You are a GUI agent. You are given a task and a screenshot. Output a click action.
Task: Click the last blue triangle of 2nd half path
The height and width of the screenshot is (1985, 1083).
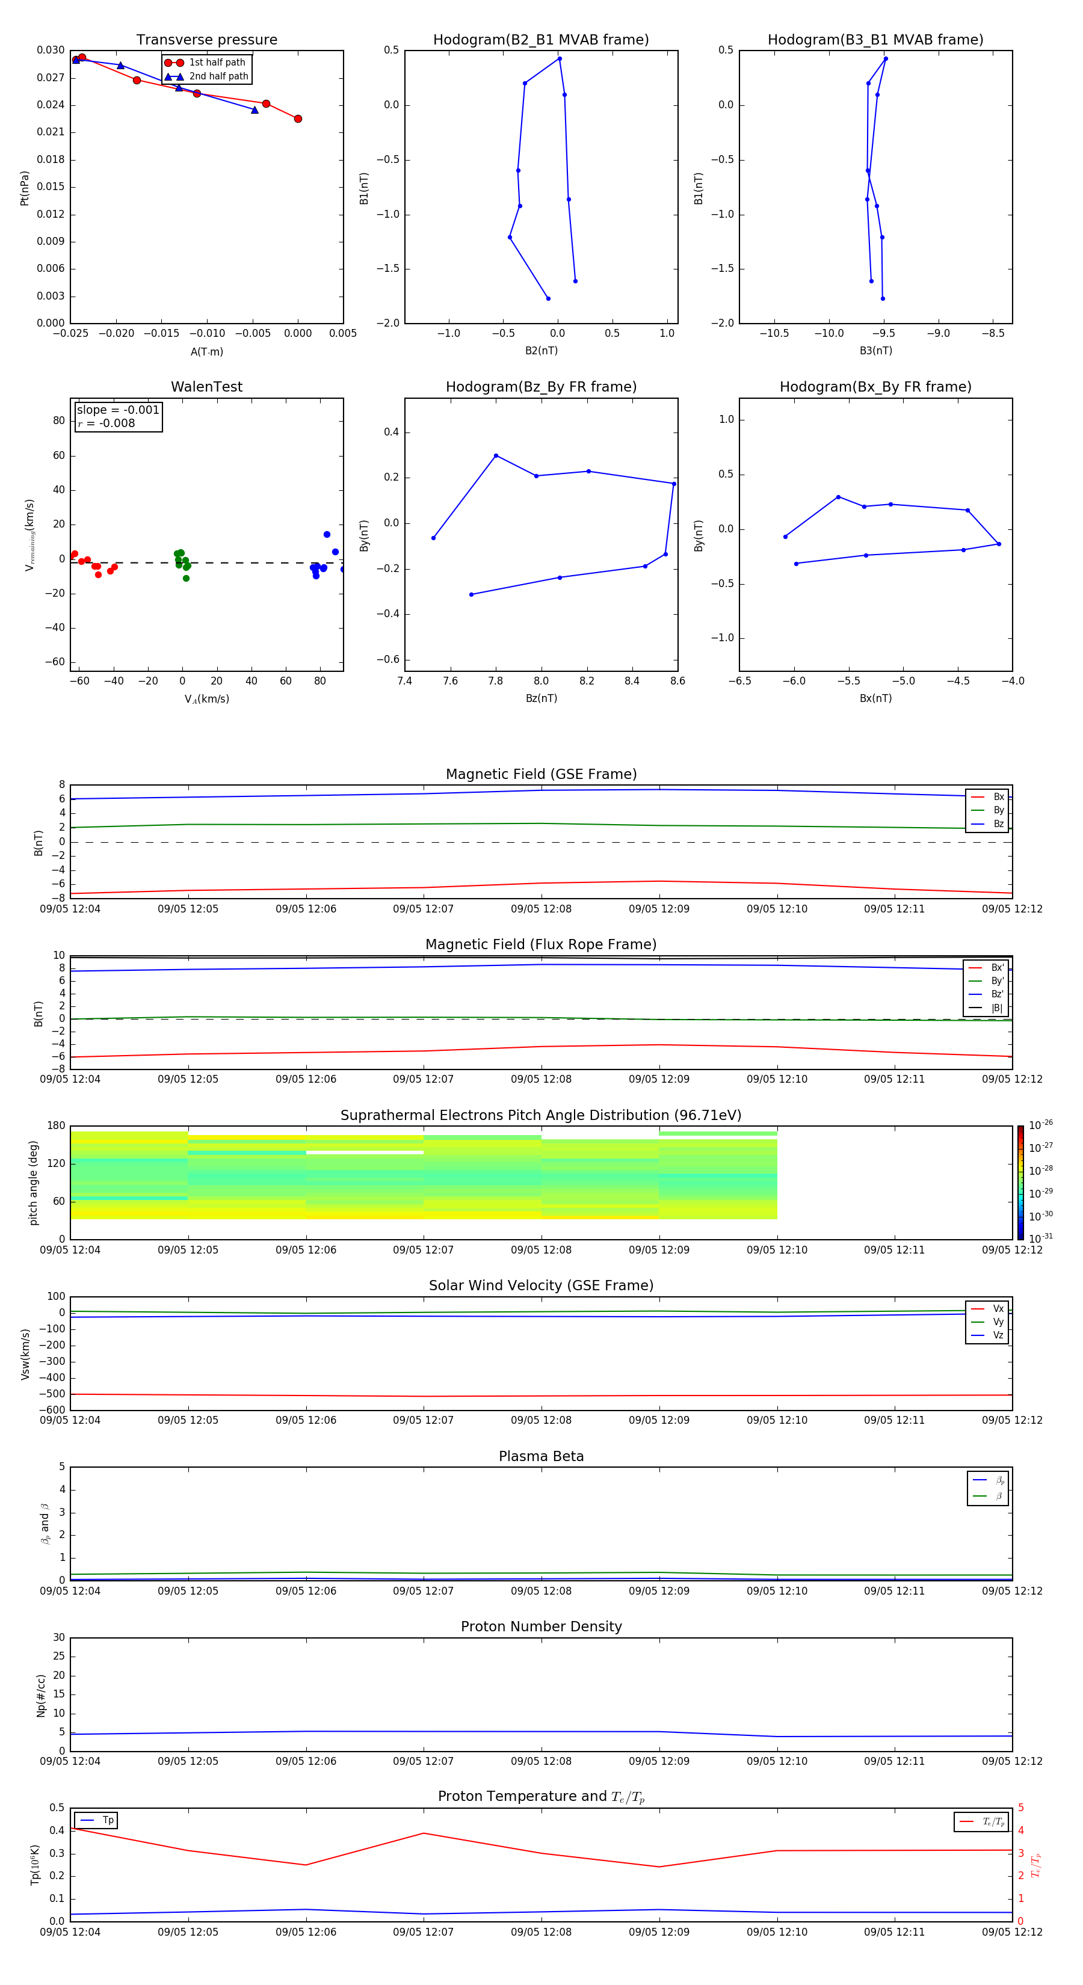pos(255,110)
